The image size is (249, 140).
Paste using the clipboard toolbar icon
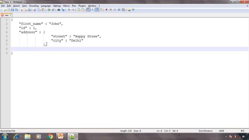[x=43, y=10]
